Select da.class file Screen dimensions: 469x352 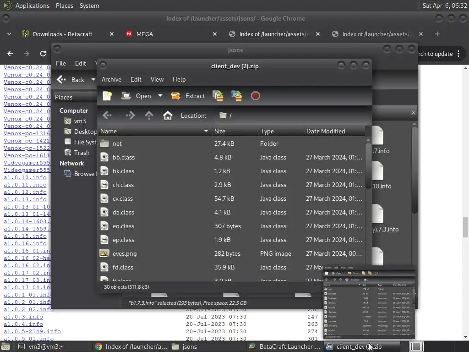coord(232,213)
